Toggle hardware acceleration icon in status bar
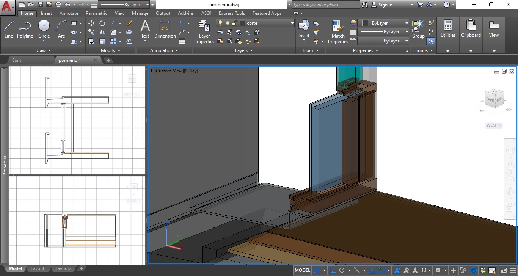The image size is (518, 276). [474, 270]
